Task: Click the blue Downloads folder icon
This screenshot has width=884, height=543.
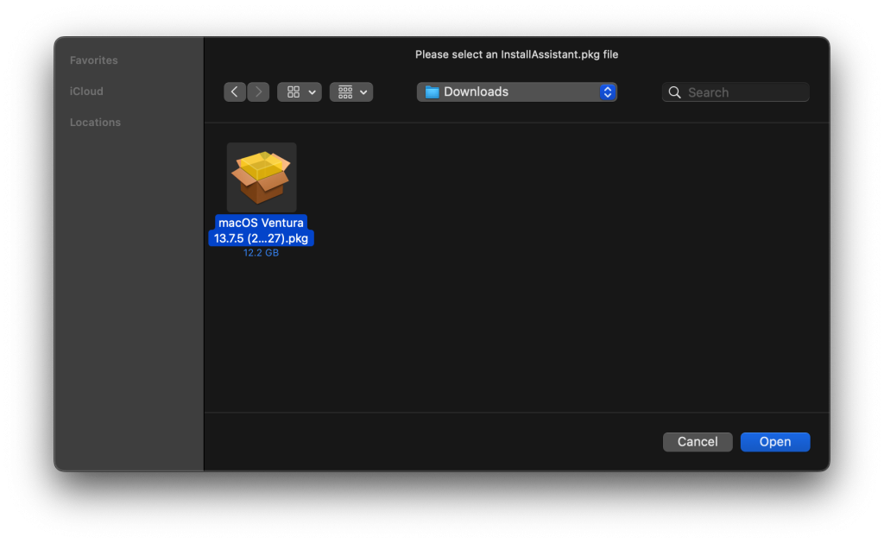Action: pos(432,92)
